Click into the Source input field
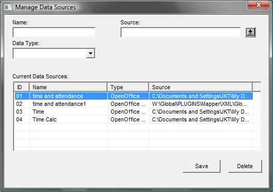Image resolution: width=273 pixels, height=192 pixels. [181, 32]
